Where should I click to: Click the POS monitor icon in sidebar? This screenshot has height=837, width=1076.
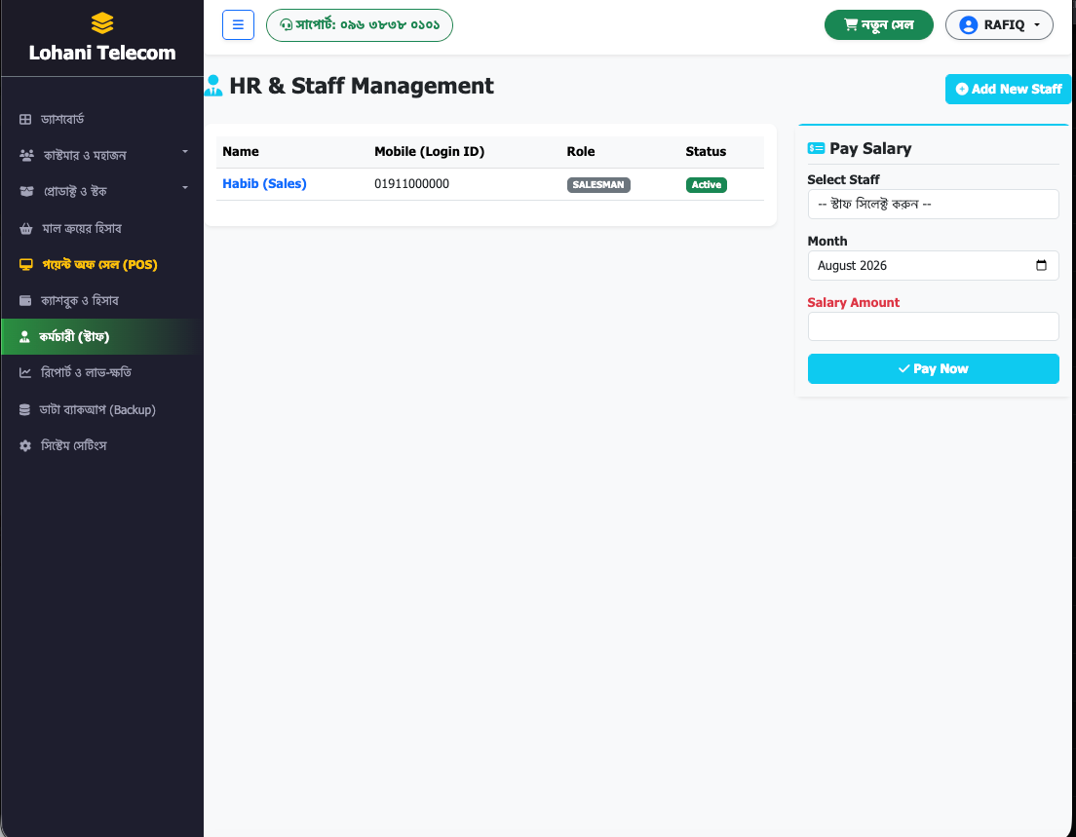[26, 265]
